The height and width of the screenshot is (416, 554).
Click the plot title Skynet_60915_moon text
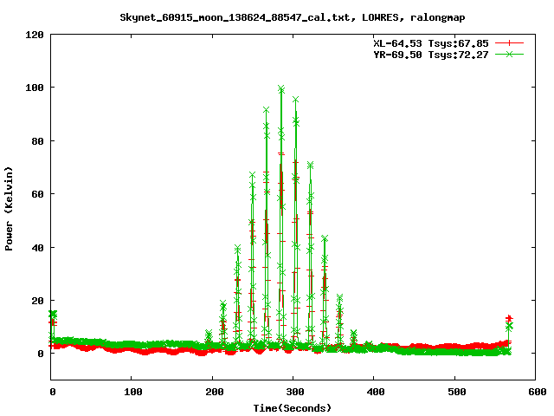point(293,17)
